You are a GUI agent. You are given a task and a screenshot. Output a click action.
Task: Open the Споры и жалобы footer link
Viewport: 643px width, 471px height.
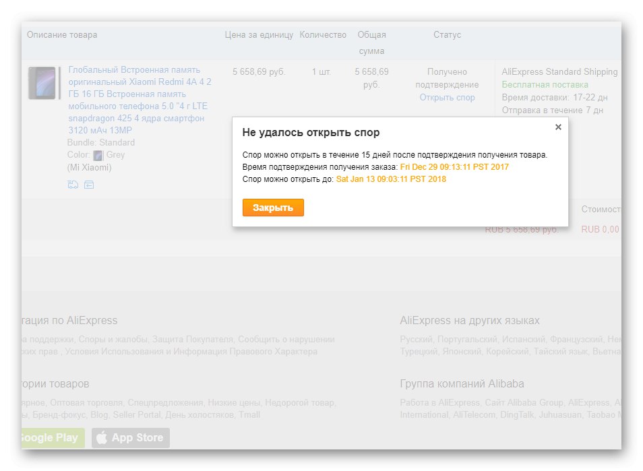pos(113,340)
